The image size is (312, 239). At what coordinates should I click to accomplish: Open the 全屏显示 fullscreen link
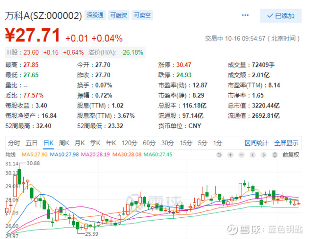pyautogui.click(x=286, y=143)
